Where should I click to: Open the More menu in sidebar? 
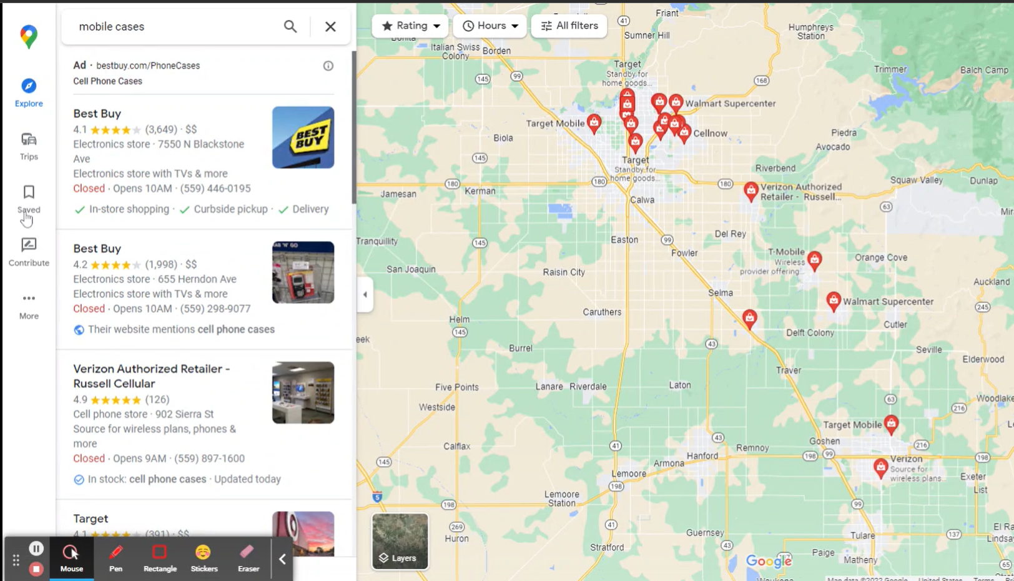pos(29,305)
